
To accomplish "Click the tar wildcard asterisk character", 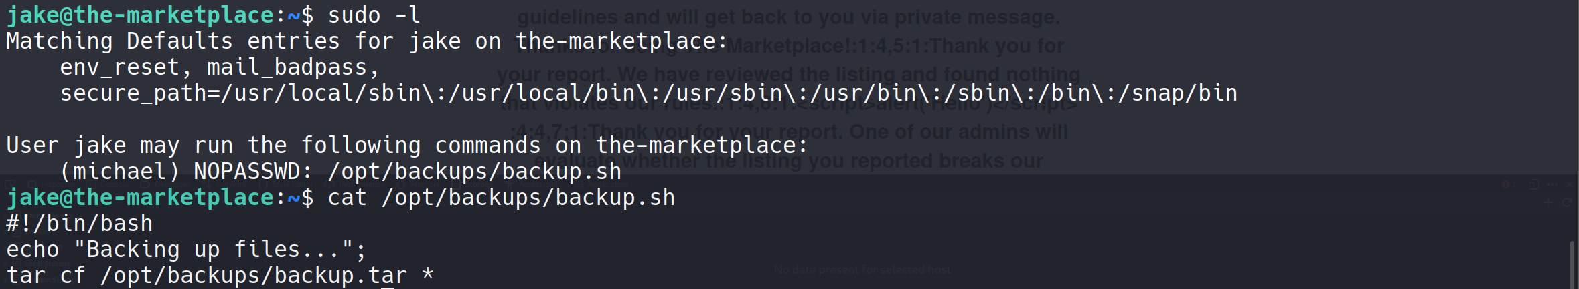I will point(428,274).
